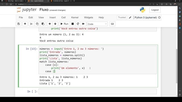Open a new browser tab with the plus
Viewport: 182px width, 102px height.
pos(74,1)
